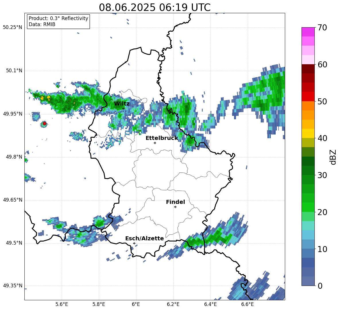Click the colorbar value 10
This screenshot has width=340, height=310.
click(x=322, y=249)
